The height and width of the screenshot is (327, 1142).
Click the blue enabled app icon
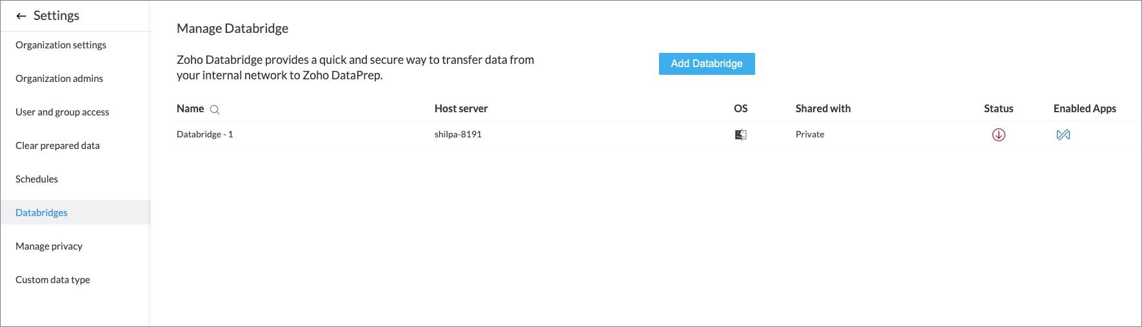point(1063,135)
